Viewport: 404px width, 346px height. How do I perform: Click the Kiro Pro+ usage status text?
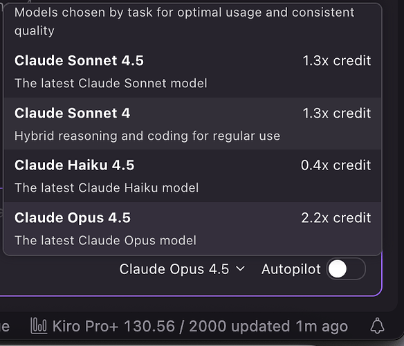click(200, 326)
